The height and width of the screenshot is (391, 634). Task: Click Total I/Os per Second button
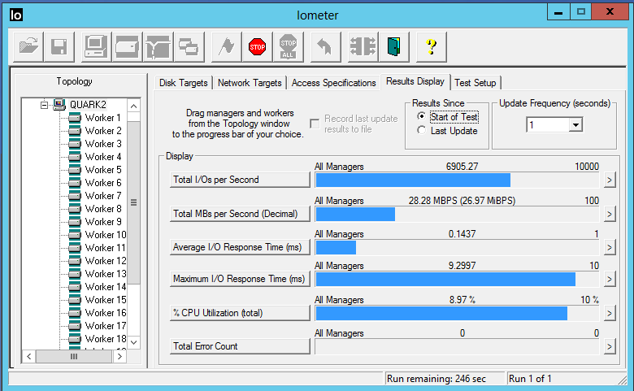pyautogui.click(x=240, y=180)
